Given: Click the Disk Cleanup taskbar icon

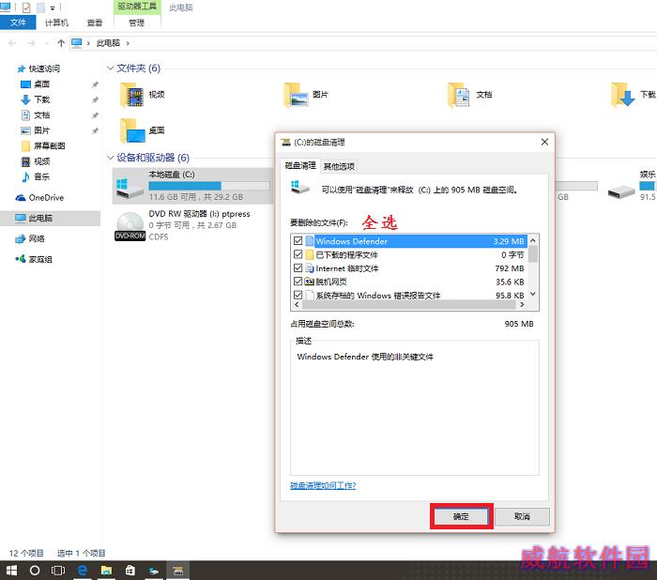Looking at the screenshot, I should 178,571.
